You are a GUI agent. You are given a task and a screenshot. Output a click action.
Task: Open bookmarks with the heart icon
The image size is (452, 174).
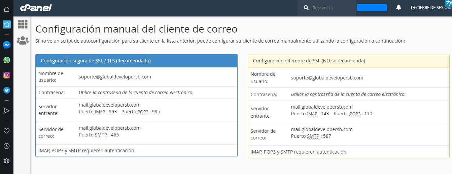[x=6, y=131]
